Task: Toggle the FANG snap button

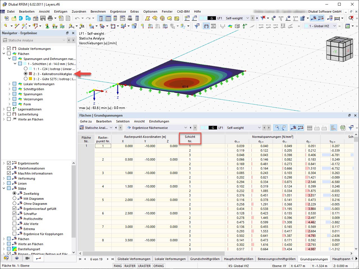Action: [x=118, y=266]
